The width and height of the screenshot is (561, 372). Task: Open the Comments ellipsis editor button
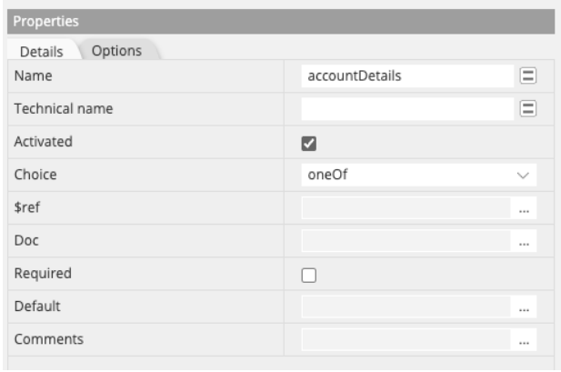(x=524, y=341)
